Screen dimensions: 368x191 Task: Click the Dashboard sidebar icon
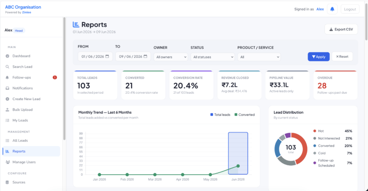[x=7, y=56]
